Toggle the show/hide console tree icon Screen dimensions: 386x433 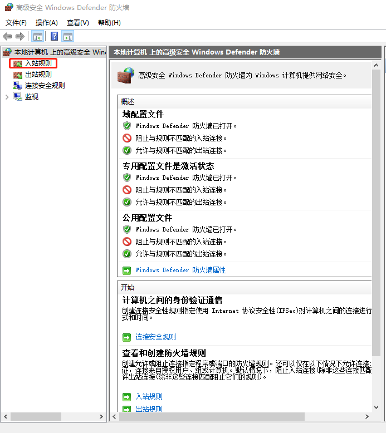coord(37,36)
